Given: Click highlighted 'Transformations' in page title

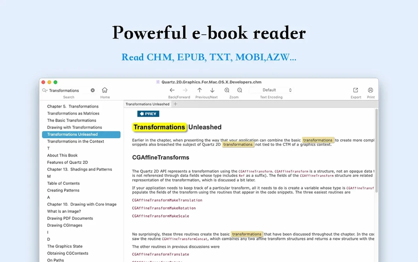Looking at the screenshot, I should tap(159, 127).
